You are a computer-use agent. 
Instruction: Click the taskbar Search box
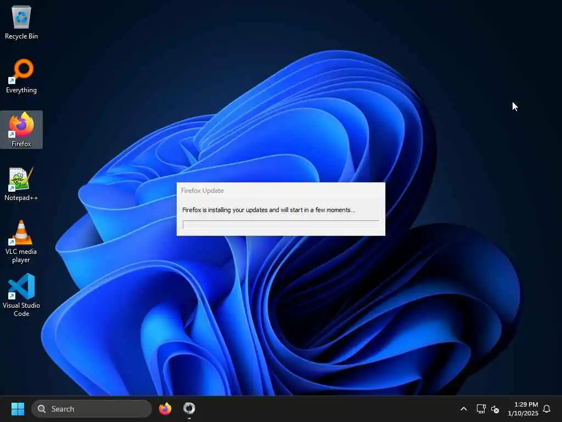pyautogui.click(x=92, y=409)
